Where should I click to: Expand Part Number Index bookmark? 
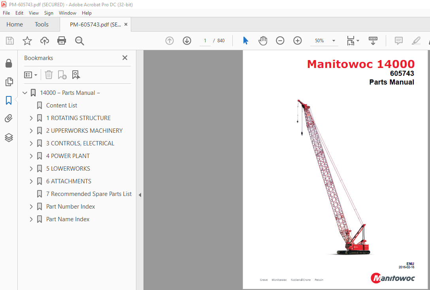point(31,207)
